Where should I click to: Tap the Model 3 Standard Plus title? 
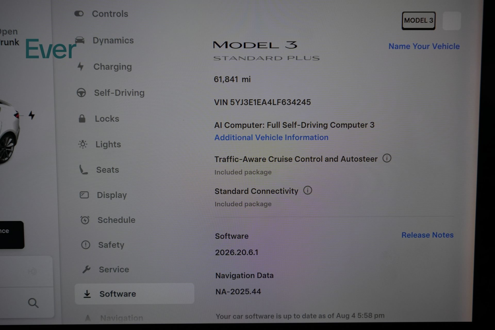click(x=266, y=51)
